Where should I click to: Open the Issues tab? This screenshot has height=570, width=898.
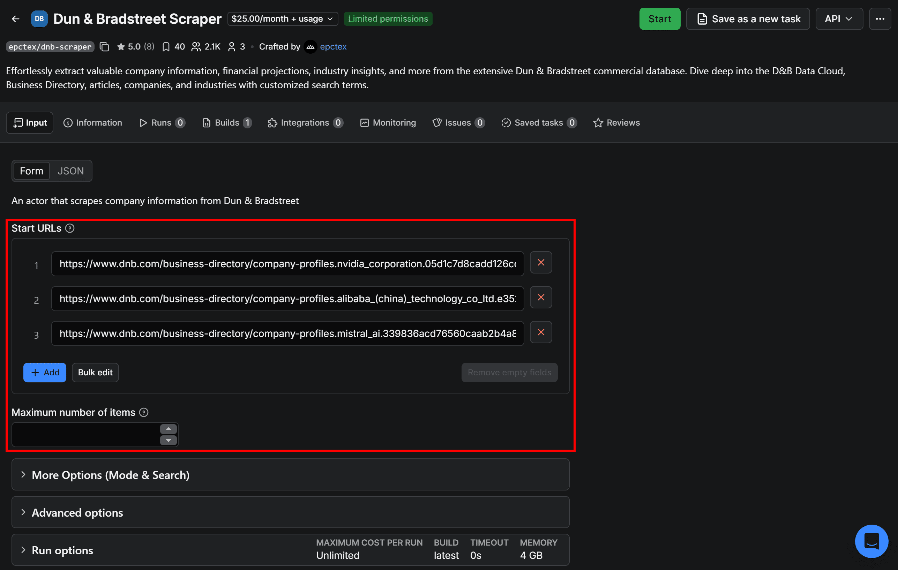pos(458,123)
